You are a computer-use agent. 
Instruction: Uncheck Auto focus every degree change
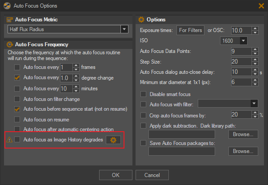(17, 78)
